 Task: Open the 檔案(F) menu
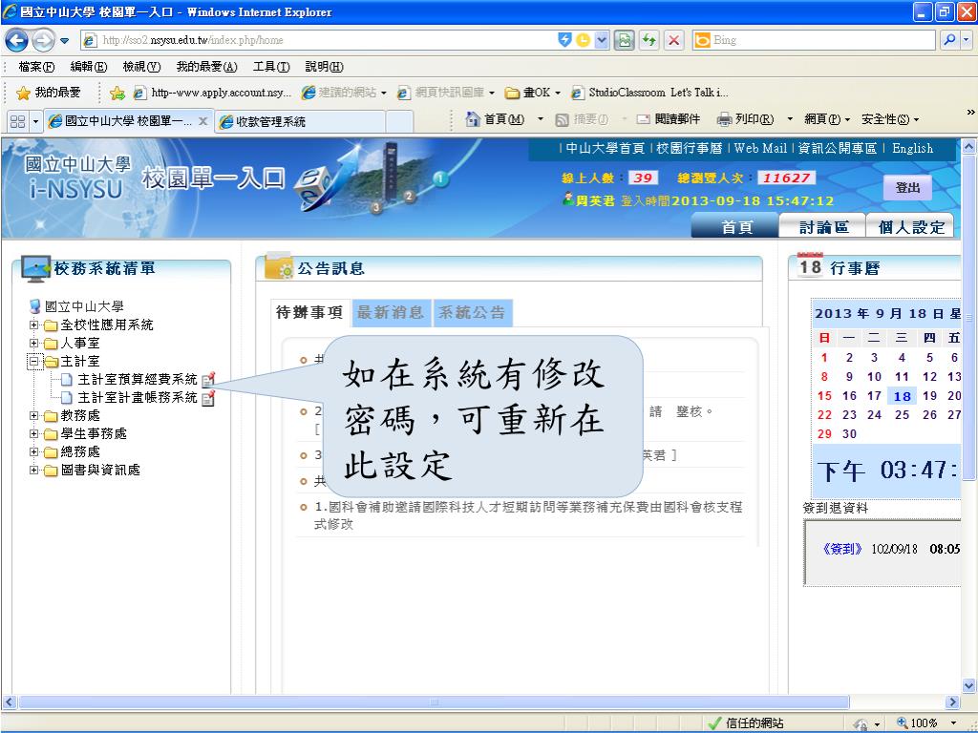tap(36, 67)
